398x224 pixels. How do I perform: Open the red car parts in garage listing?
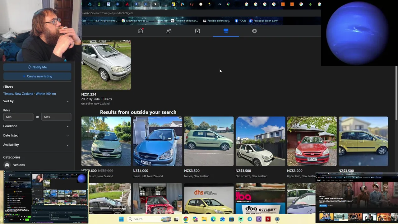(x=157, y=199)
